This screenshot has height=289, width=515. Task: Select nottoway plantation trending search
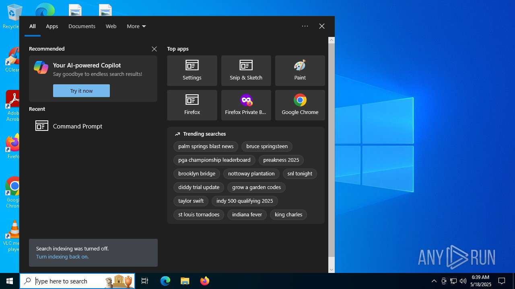(x=251, y=174)
